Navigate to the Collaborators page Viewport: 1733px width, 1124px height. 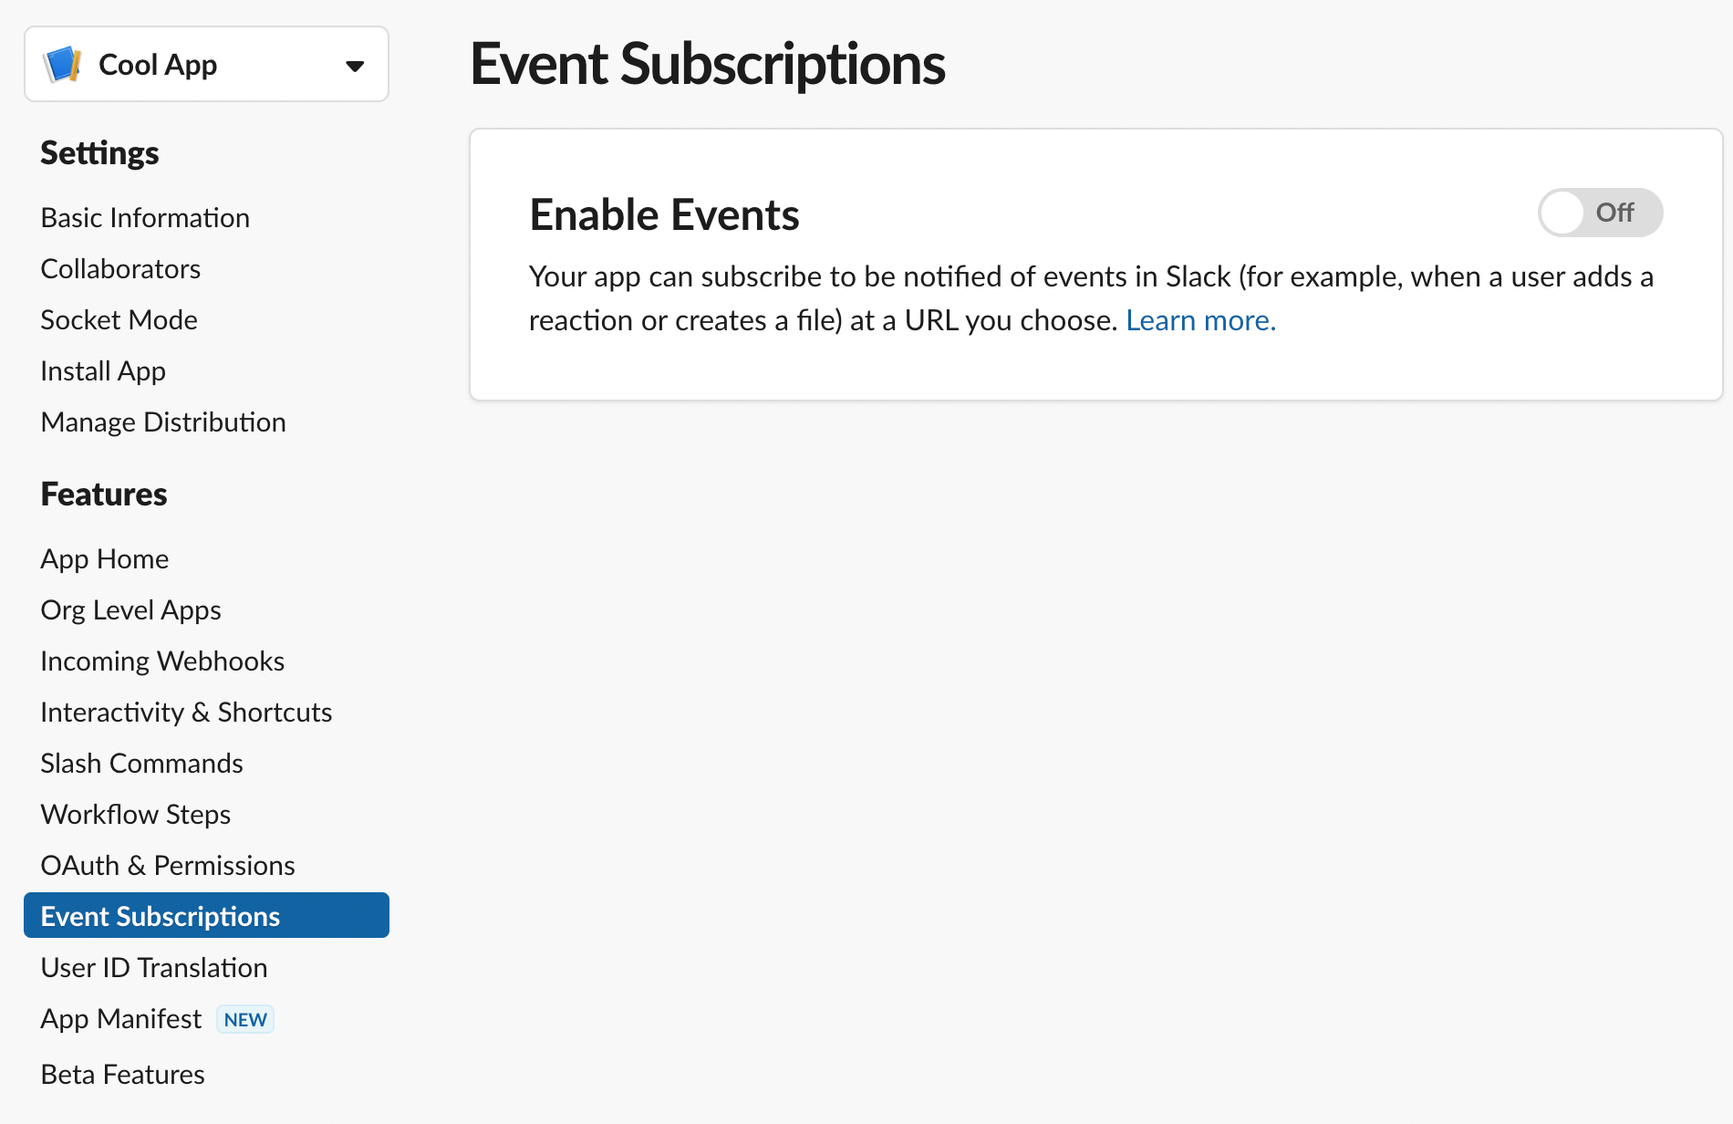(119, 268)
